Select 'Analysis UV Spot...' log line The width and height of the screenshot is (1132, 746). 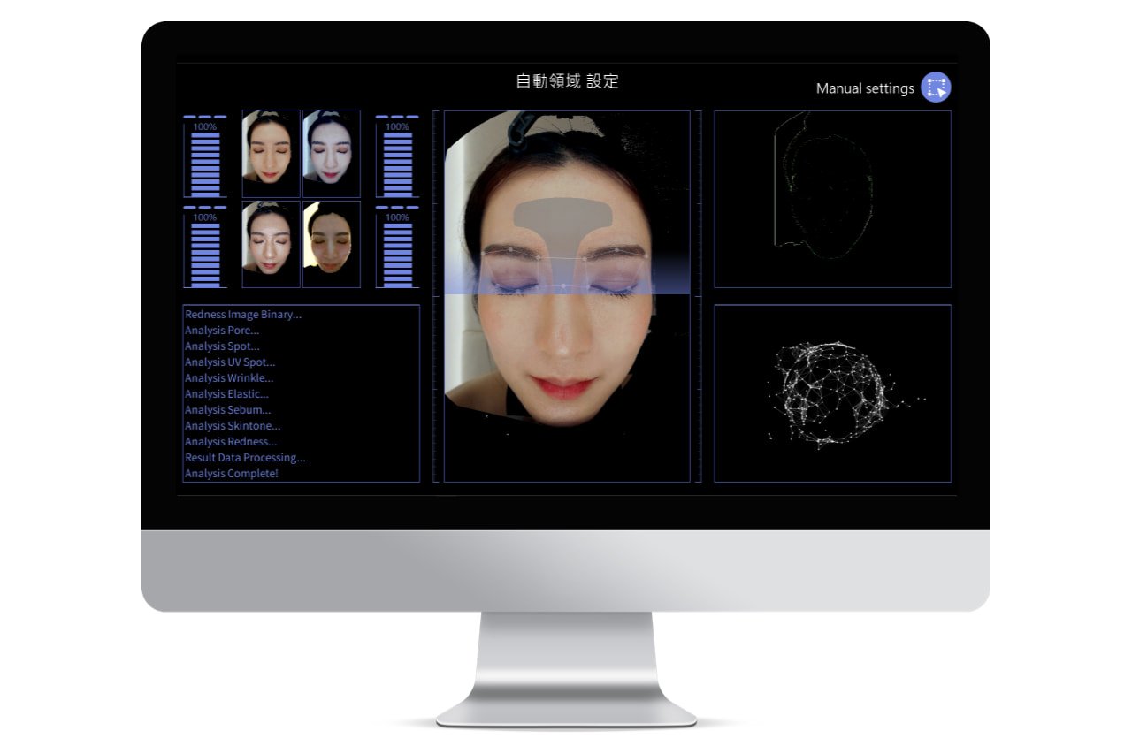point(230,362)
